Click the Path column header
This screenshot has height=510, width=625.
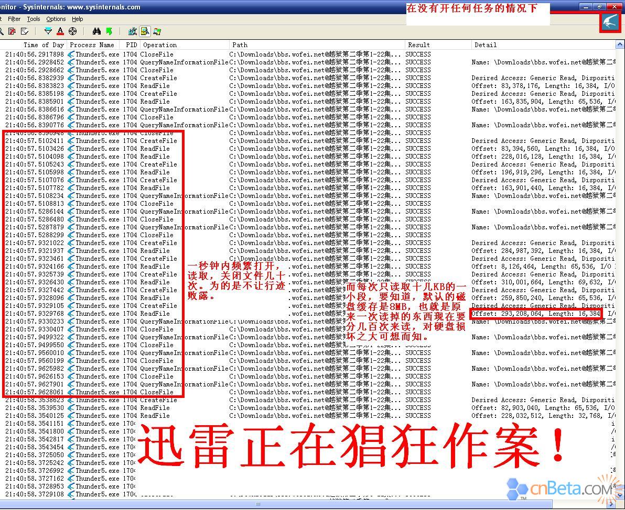click(x=317, y=45)
